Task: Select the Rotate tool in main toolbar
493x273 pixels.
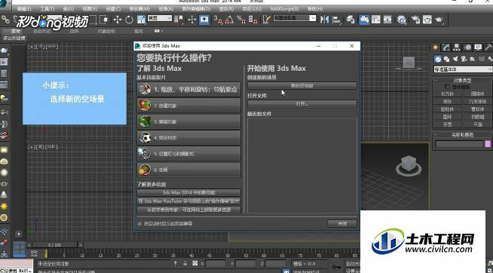Action: point(129,20)
